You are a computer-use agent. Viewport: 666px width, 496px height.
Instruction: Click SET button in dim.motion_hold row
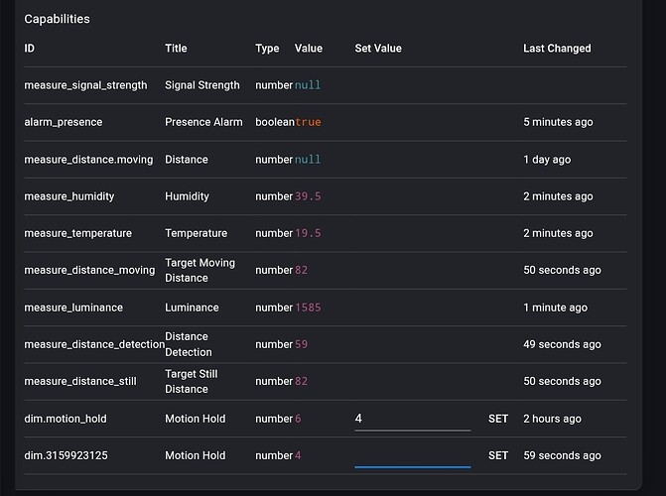tap(497, 419)
